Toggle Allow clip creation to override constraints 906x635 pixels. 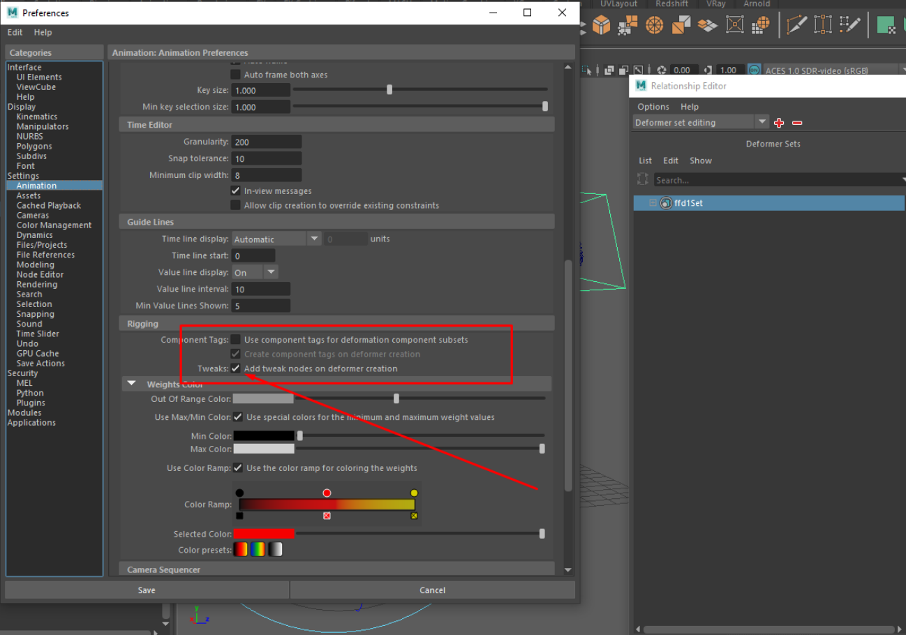(x=236, y=205)
